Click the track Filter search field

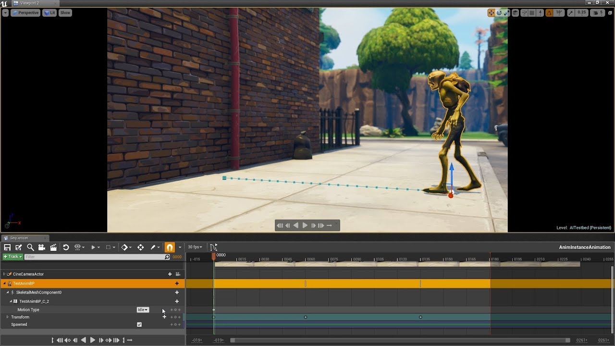pos(97,257)
